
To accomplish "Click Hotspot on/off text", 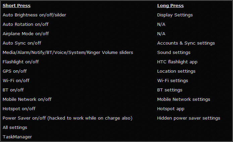I will tap(19, 109).
